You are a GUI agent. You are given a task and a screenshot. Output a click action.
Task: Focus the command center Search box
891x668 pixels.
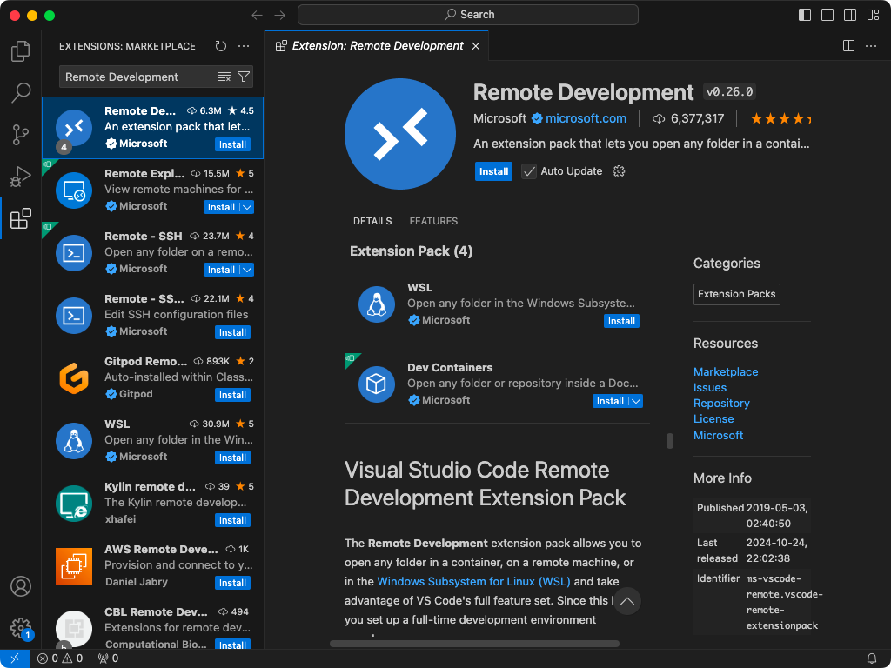coord(467,15)
